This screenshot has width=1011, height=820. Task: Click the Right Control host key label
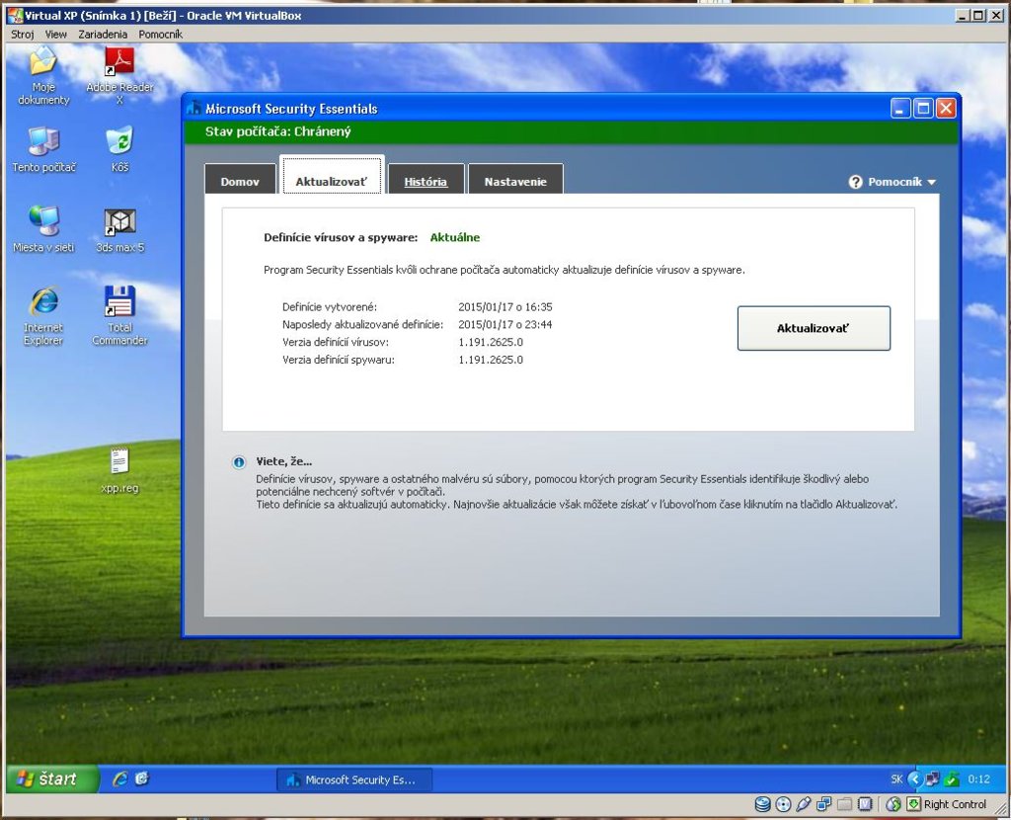coord(955,804)
